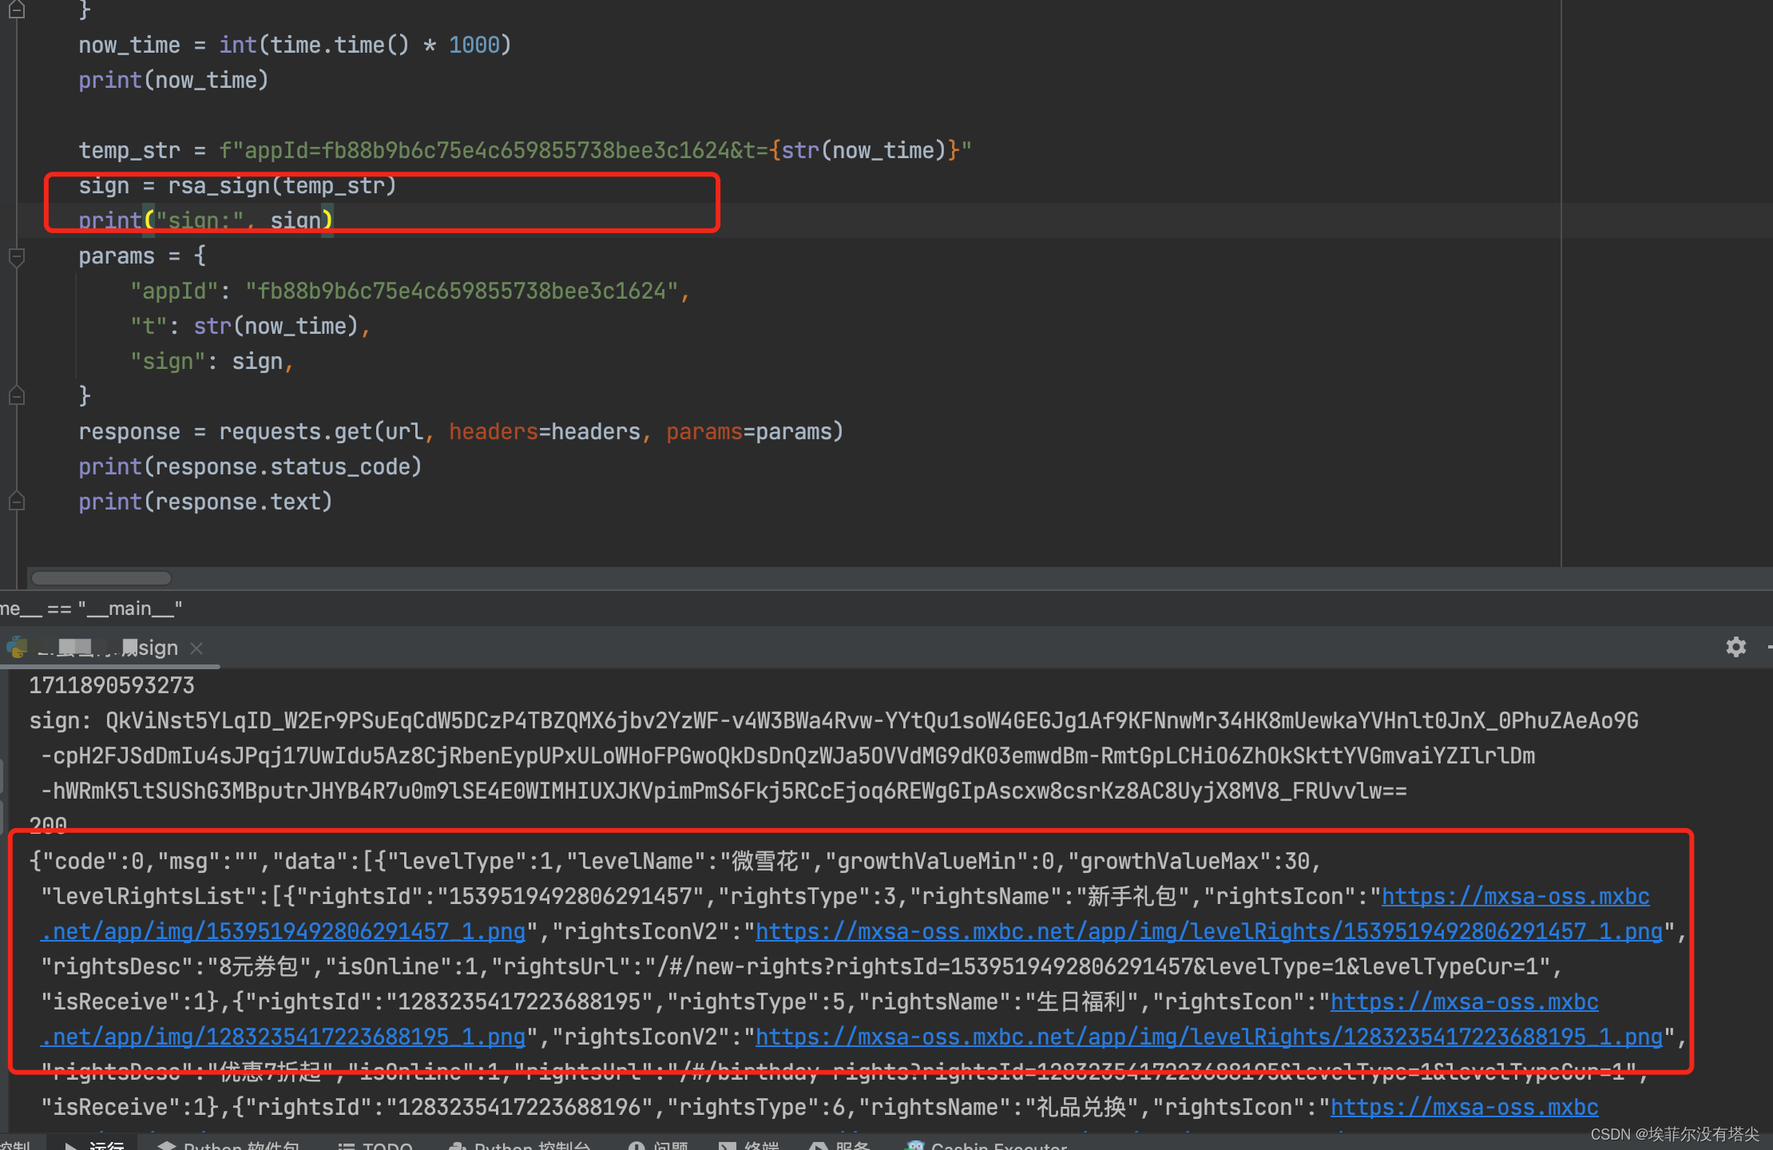Click the "appId" key in params

(x=173, y=291)
